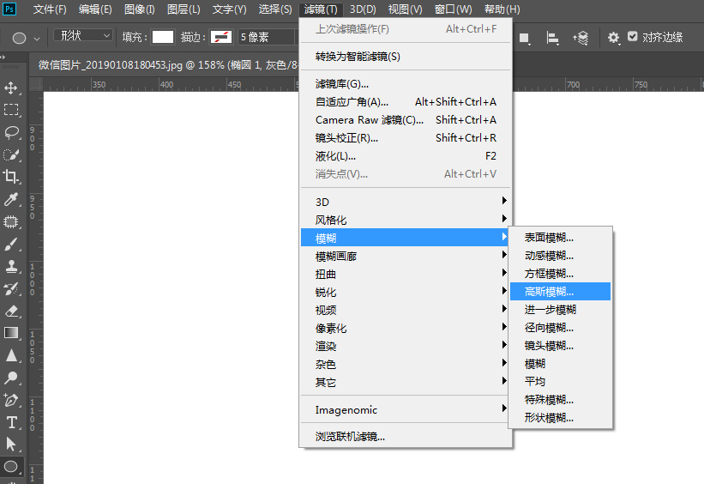The height and width of the screenshot is (484, 704).
Task: Open the 填充 fill color swatch
Action: pos(163,37)
